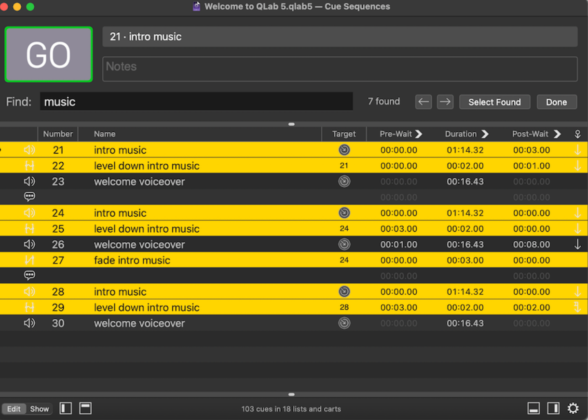Expand the Pre-Wait column chevron

click(419, 134)
